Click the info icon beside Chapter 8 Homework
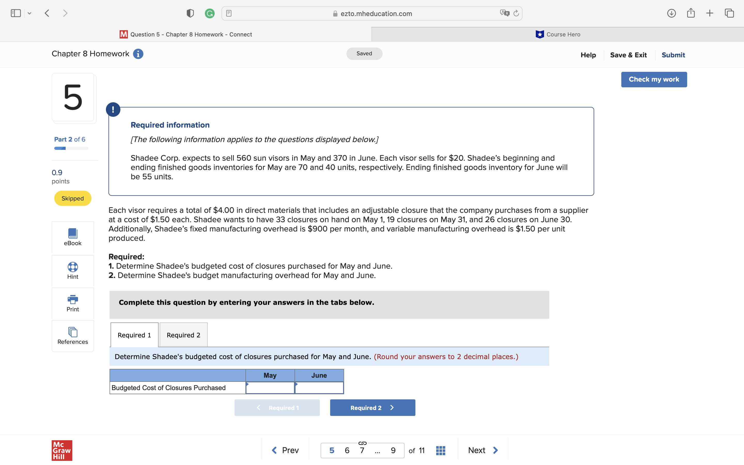The image size is (744, 465). [x=138, y=54]
